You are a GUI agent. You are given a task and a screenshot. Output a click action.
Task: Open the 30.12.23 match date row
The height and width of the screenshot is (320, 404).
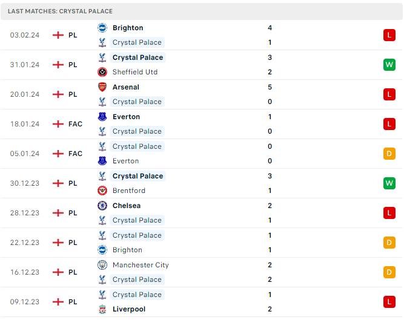click(x=201, y=183)
